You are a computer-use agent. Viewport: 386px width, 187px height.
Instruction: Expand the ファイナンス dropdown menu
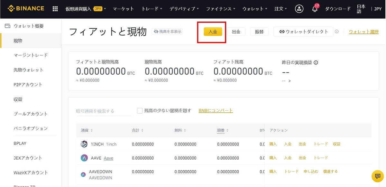click(x=221, y=9)
